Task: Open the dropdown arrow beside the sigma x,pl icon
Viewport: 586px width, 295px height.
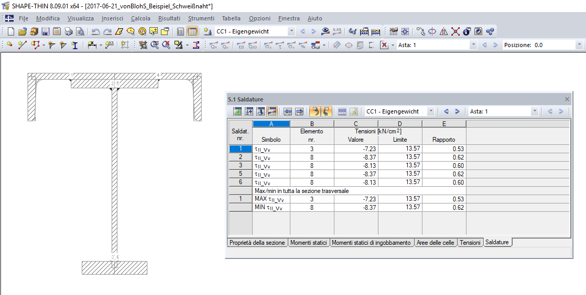Action: pos(324,46)
